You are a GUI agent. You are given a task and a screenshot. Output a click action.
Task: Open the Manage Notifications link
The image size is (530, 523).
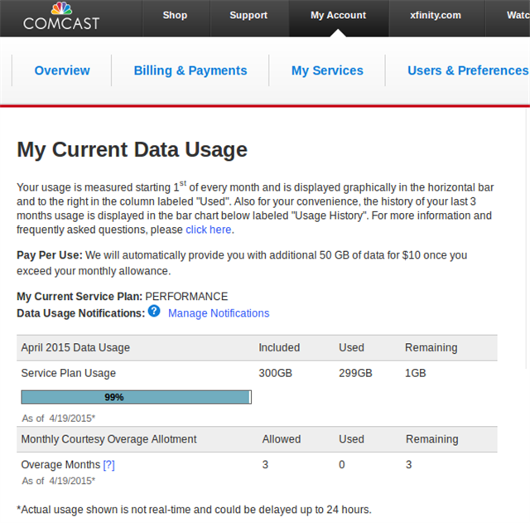(219, 313)
